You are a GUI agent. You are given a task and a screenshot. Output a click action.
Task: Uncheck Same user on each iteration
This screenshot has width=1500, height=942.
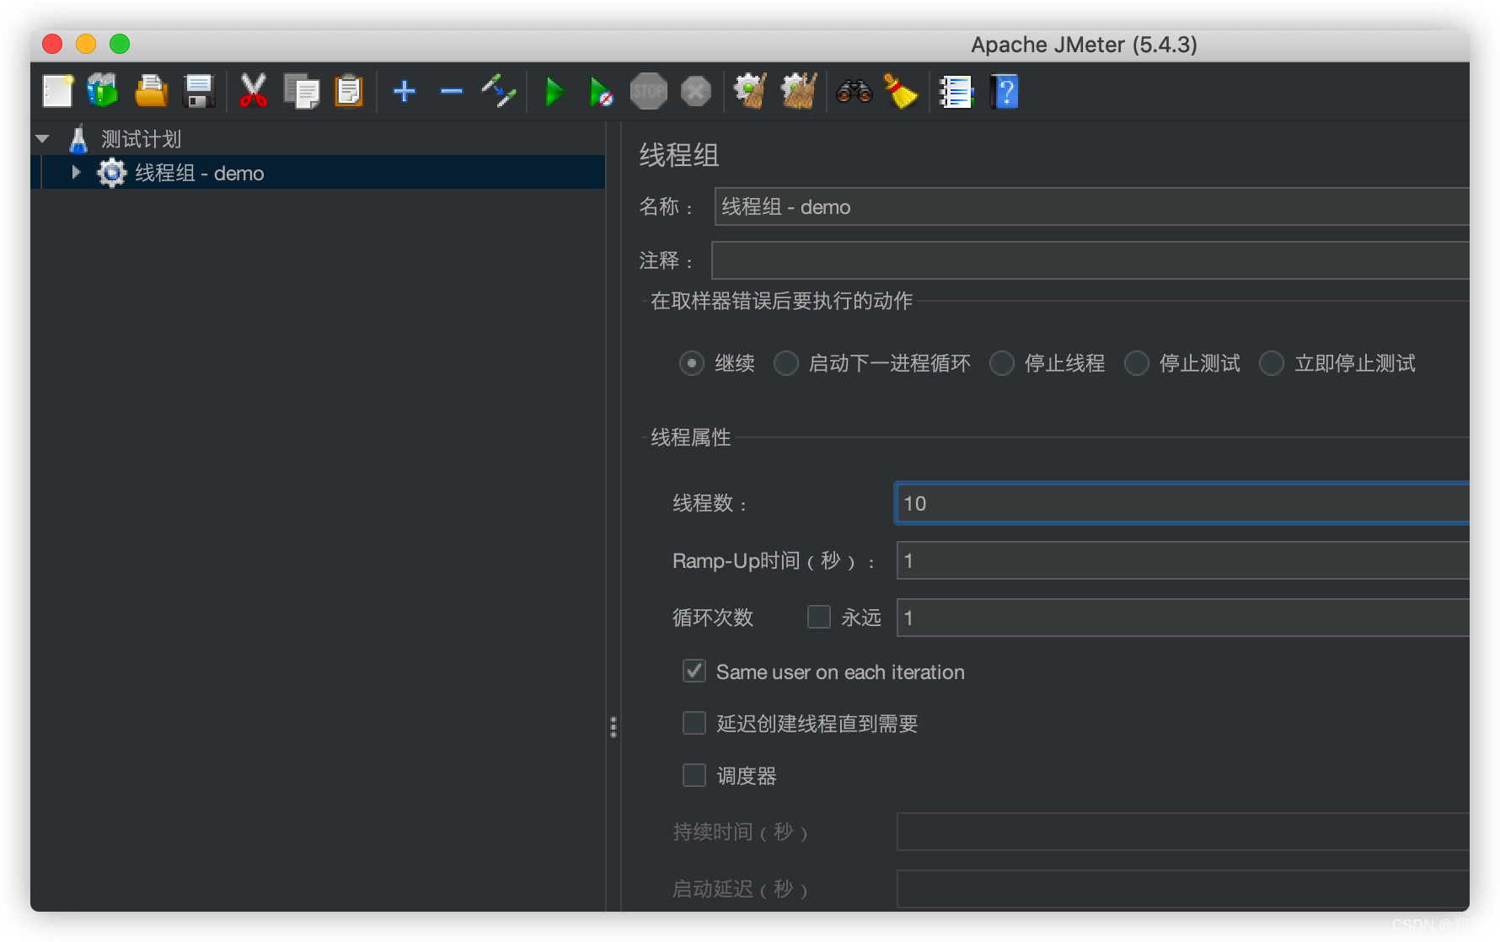(694, 671)
